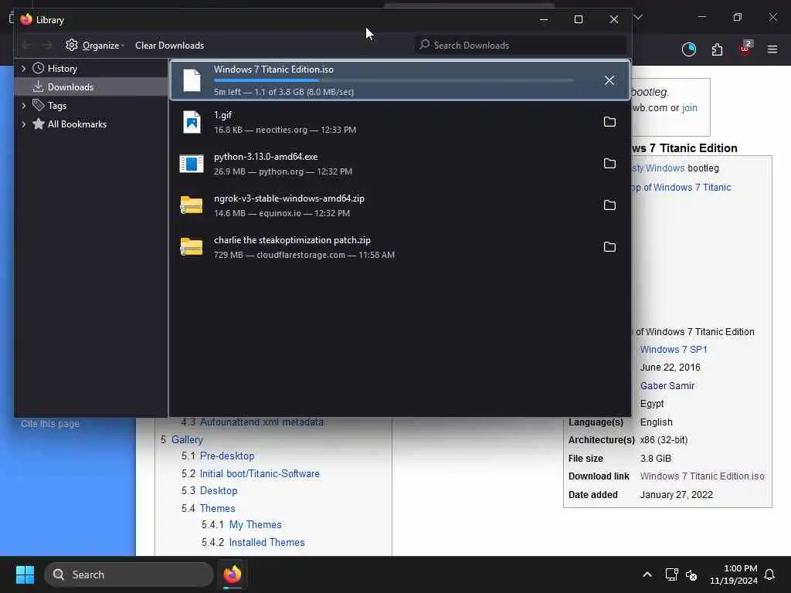791x593 pixels.
Task: Show python-3.13.0-amd64.exe in folder
Action: point(609,164)
